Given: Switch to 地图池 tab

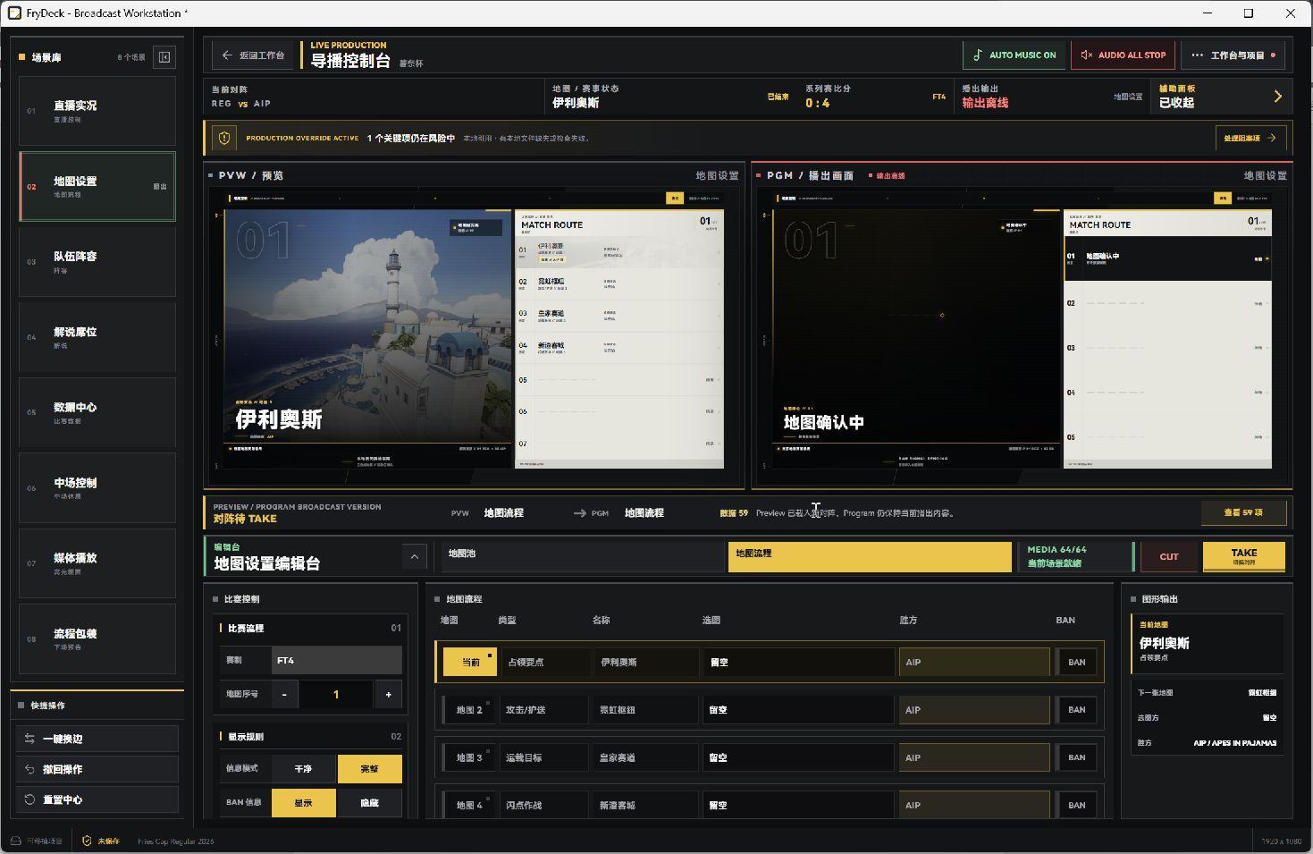Looking at the screenshot, I should click(582, 556).
